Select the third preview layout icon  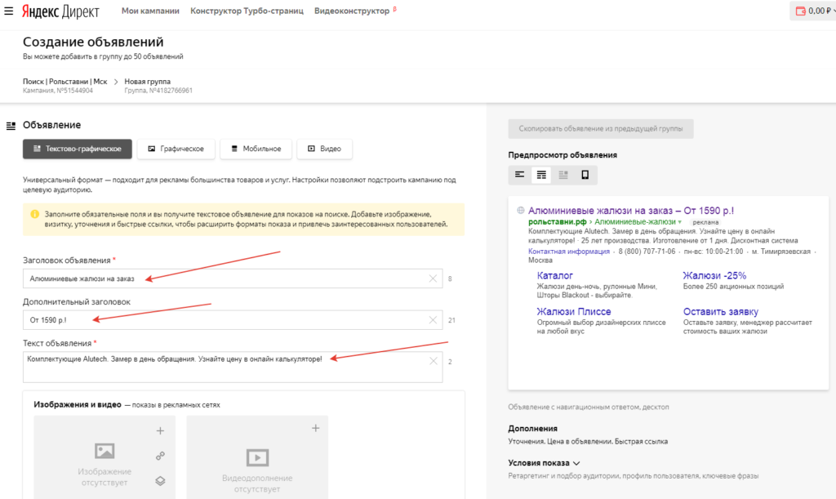click(563, 175)
